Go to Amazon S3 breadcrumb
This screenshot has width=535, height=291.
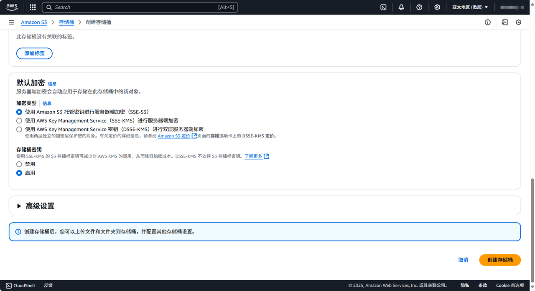click(x=34, y=22)
